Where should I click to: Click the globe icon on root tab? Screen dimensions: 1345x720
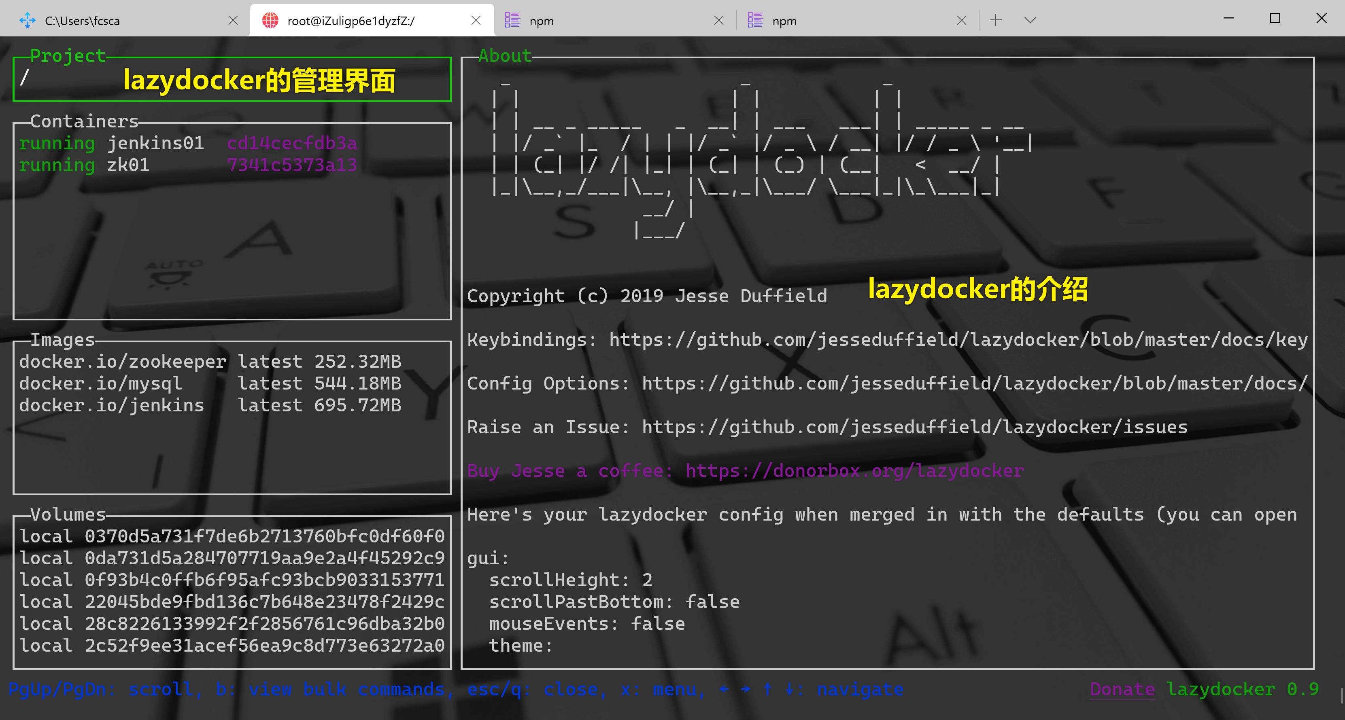tap(270, 20)
